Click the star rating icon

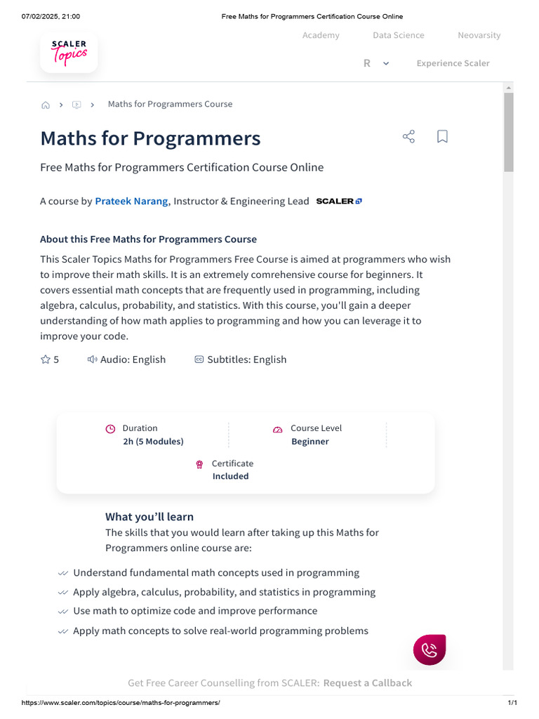point(46,359)
